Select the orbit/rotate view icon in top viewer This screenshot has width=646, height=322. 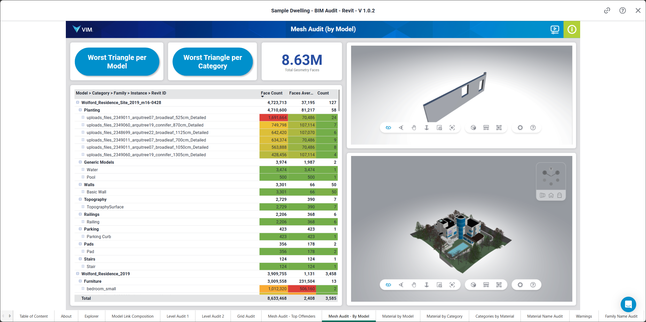click(388, 127)
